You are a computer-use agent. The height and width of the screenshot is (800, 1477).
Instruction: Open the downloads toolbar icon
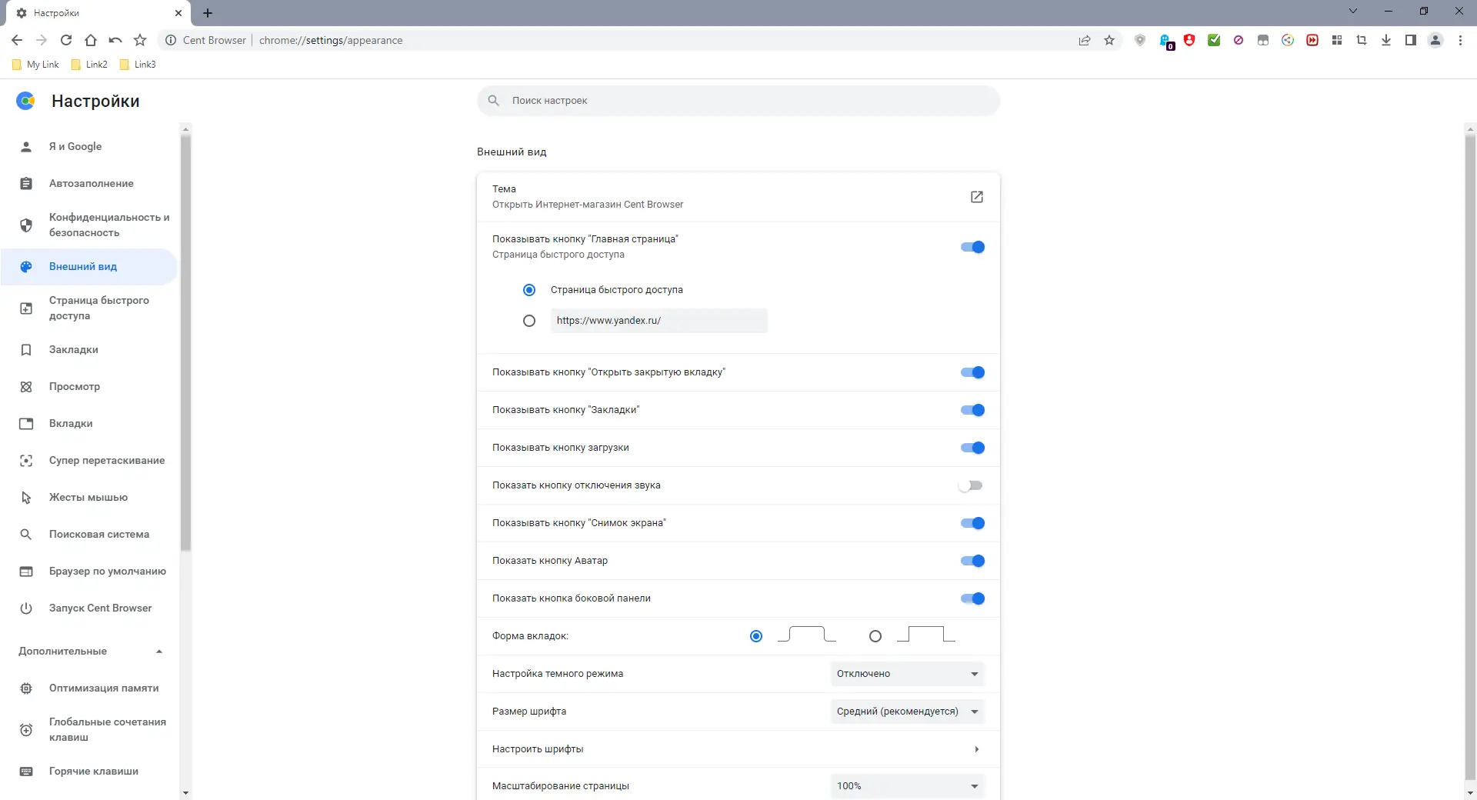tap(1386, 40)
